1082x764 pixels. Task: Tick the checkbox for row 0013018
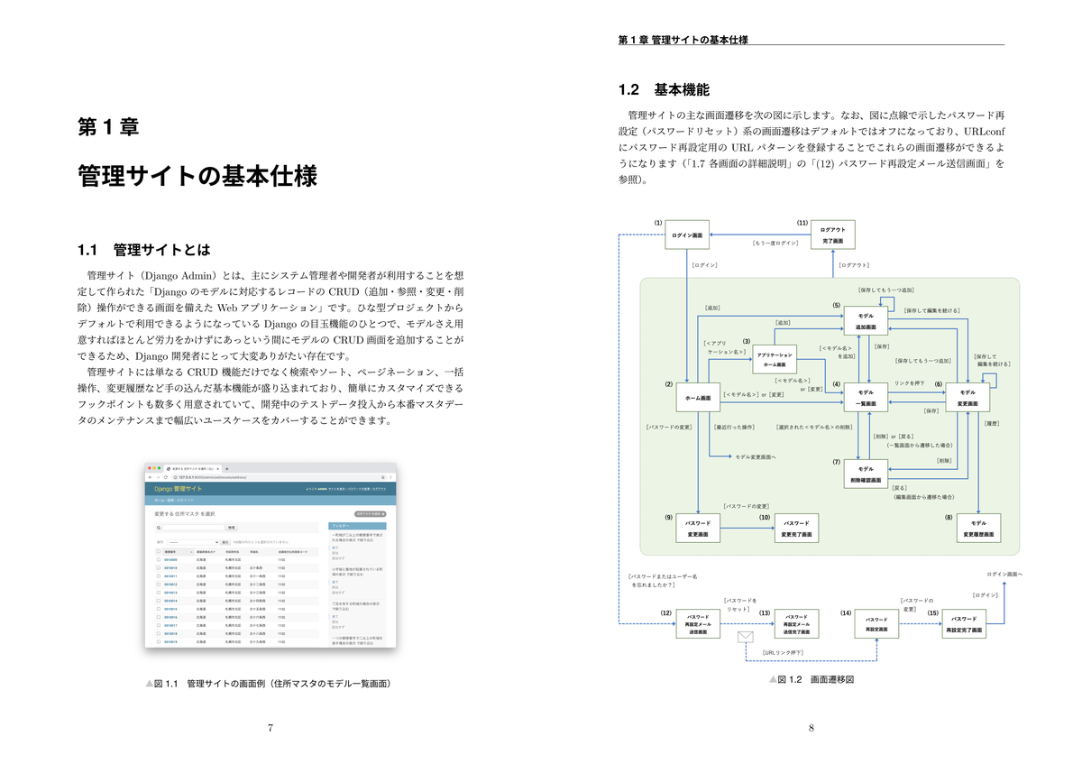pos(159,633)
